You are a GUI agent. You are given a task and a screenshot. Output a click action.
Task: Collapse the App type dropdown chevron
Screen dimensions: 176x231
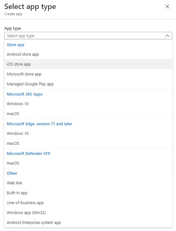(x=167, y=36)
